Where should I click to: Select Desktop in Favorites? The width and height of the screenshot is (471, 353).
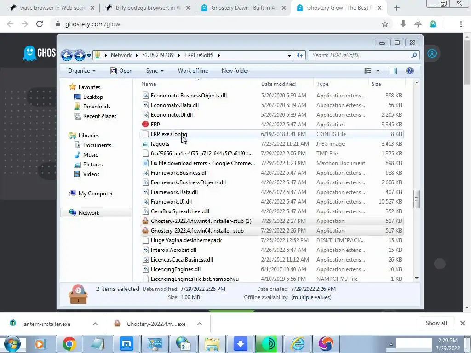[93, 97]
